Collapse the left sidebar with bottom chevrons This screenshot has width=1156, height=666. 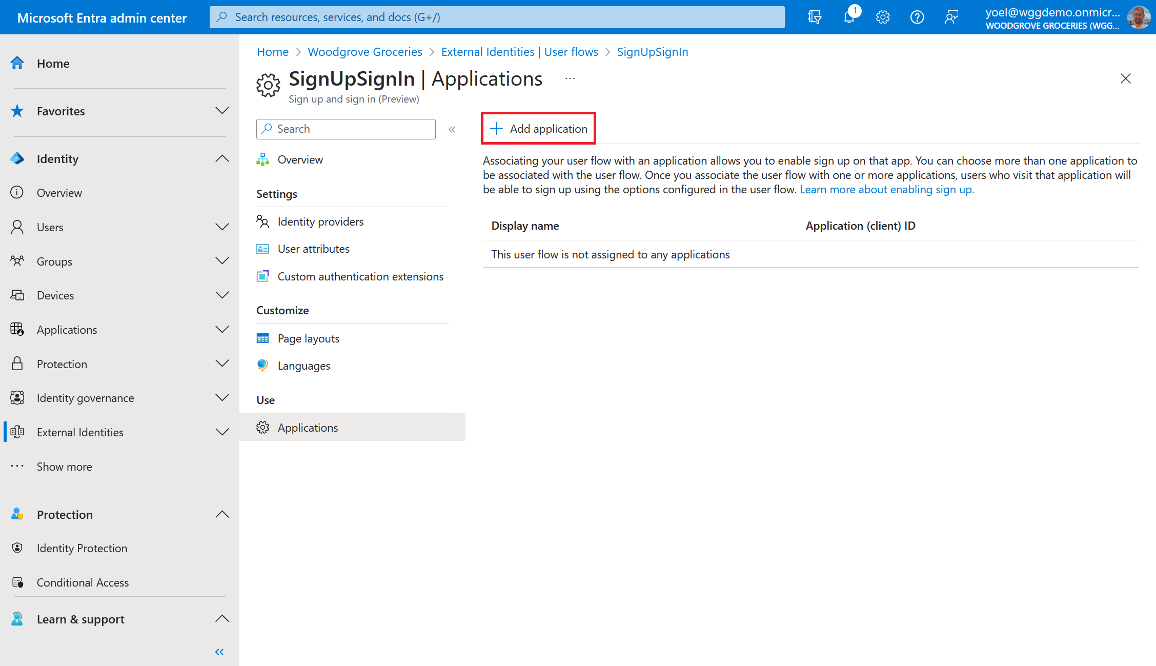tap(219, 652)
